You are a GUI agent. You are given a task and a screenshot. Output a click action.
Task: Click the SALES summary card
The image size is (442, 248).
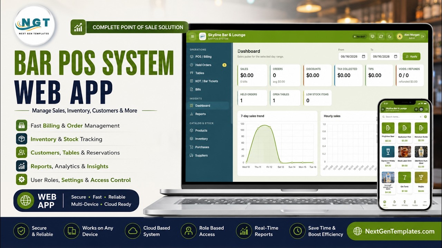[x=252, y=75]
